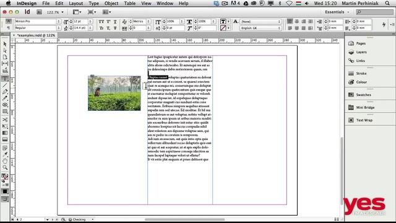Viewport: 396px width, 223px height.
Task: Open the File menu
Action: [46, 3]
